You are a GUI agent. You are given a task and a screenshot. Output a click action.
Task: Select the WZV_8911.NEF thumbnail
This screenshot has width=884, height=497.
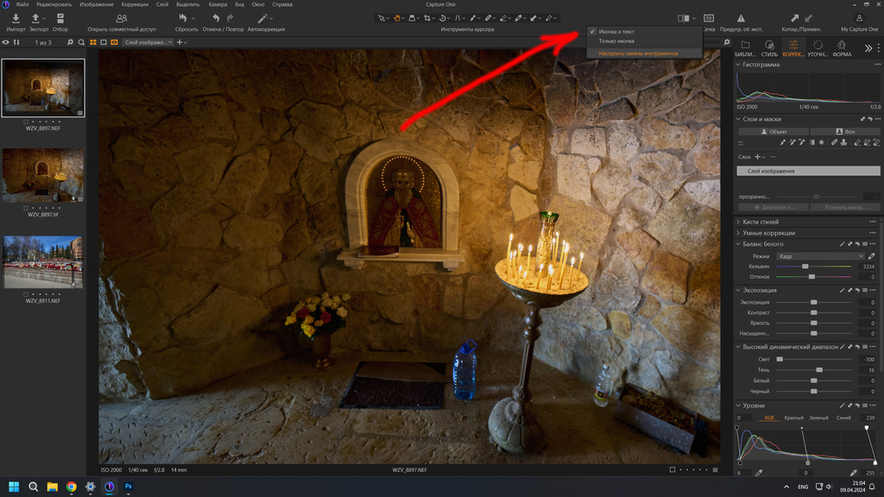(x=43, y=262)
